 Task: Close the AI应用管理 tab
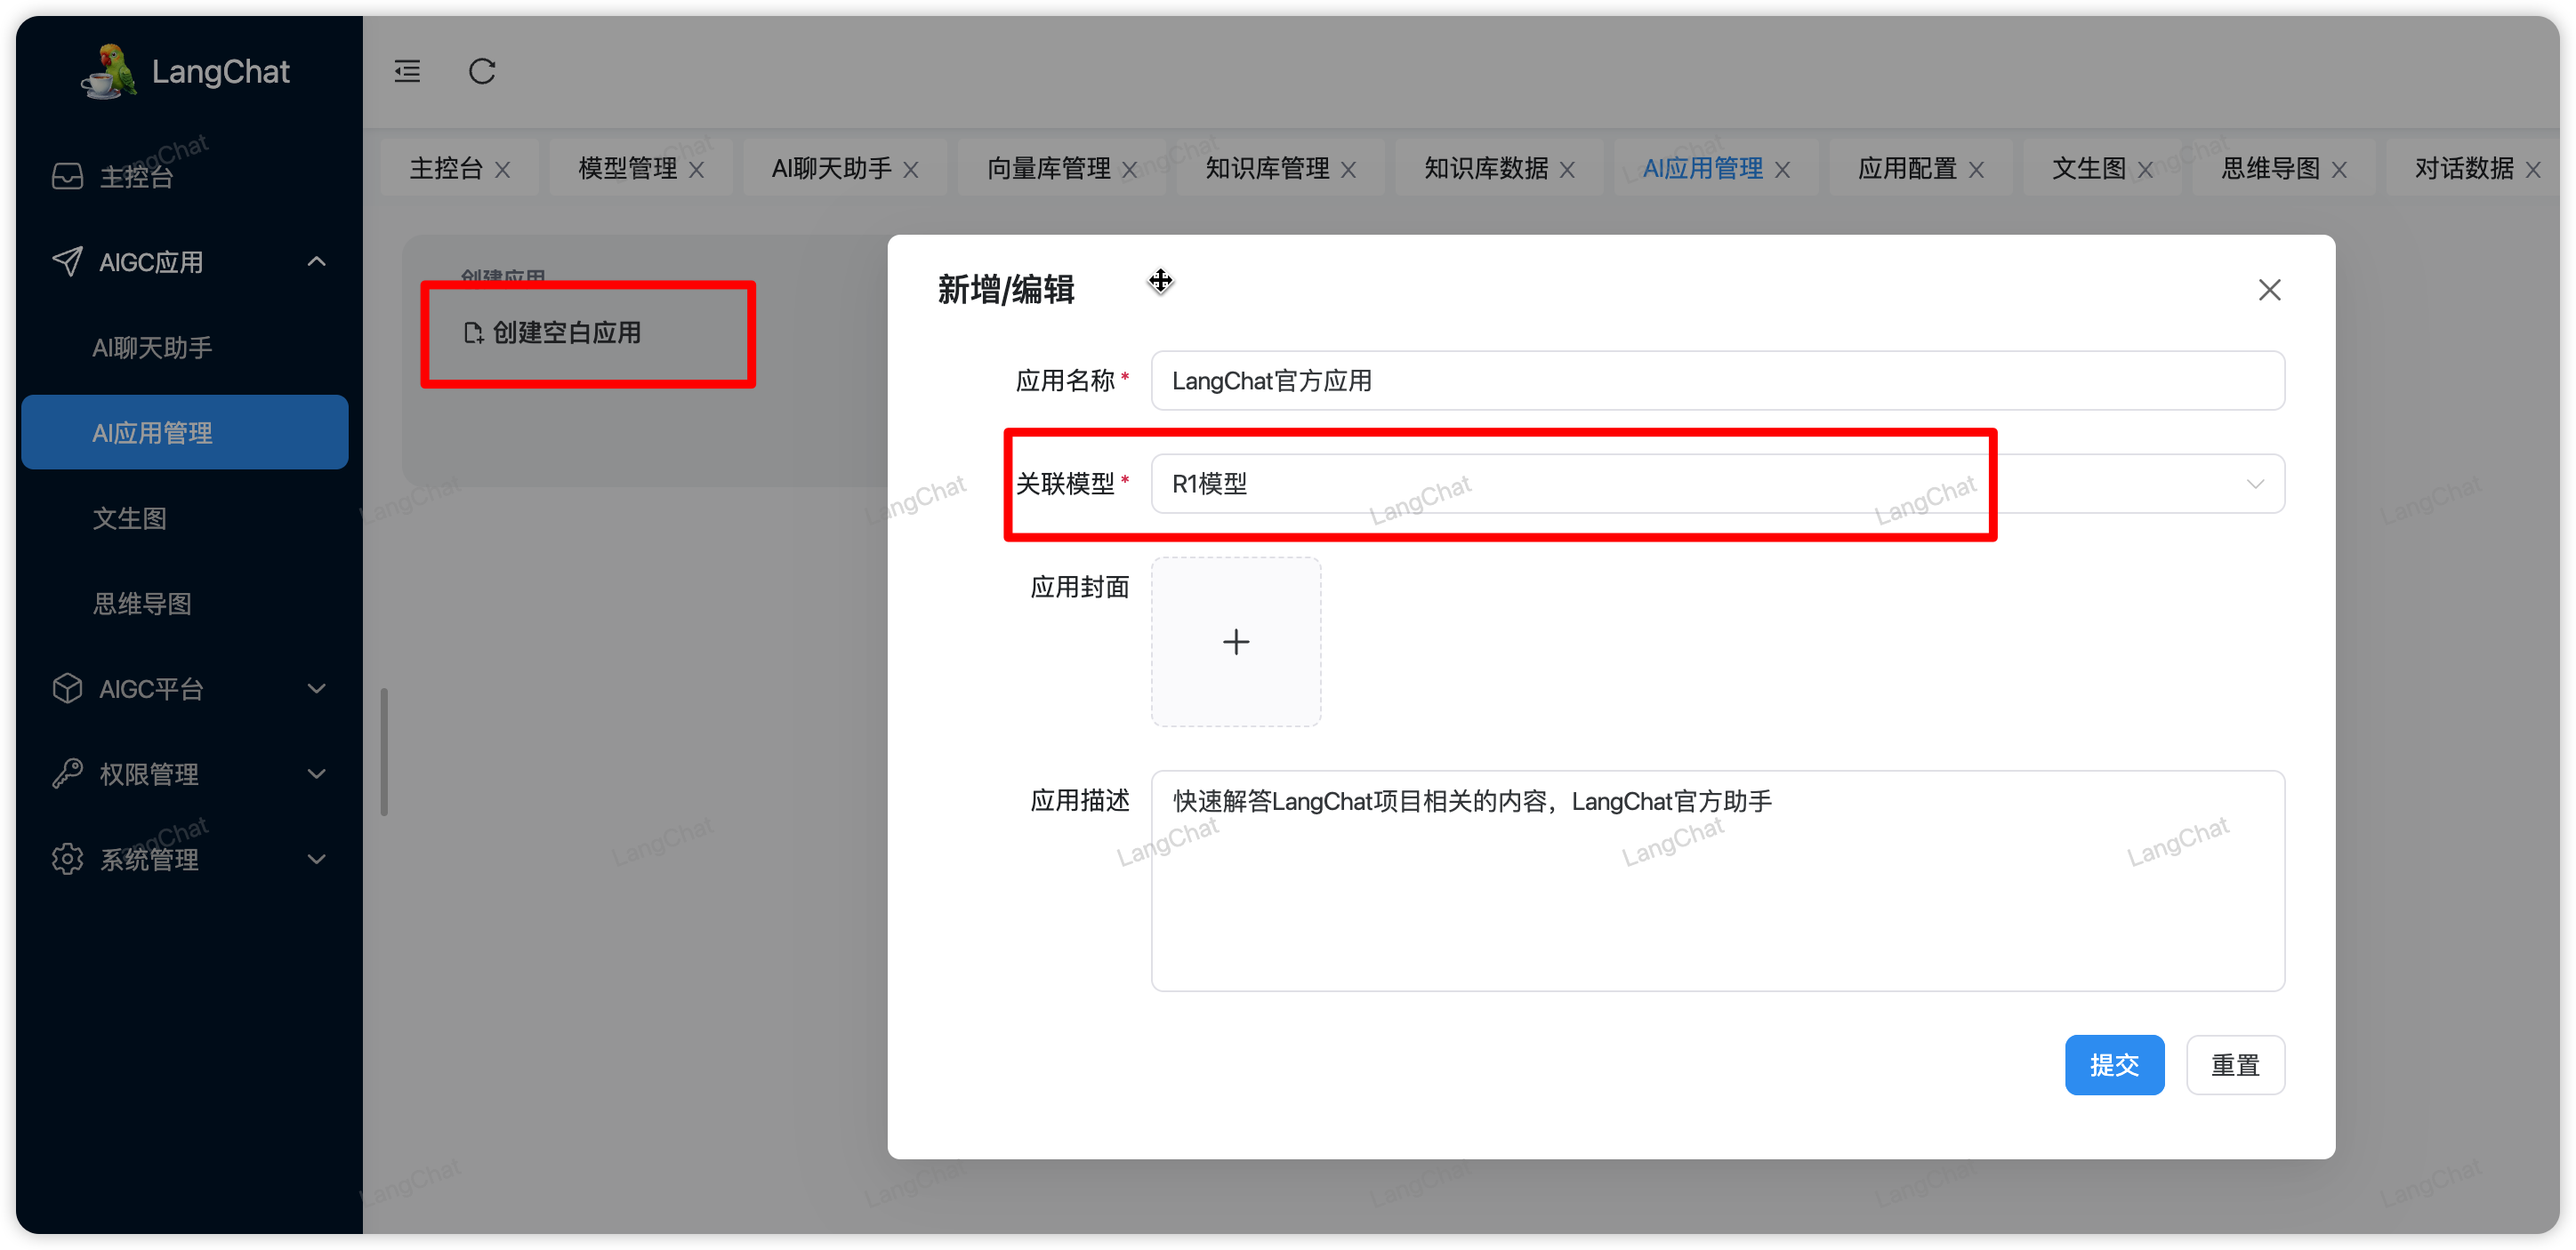coord(1783,170)
